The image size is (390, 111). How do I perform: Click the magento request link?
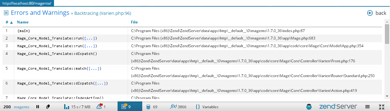[22, 107]
